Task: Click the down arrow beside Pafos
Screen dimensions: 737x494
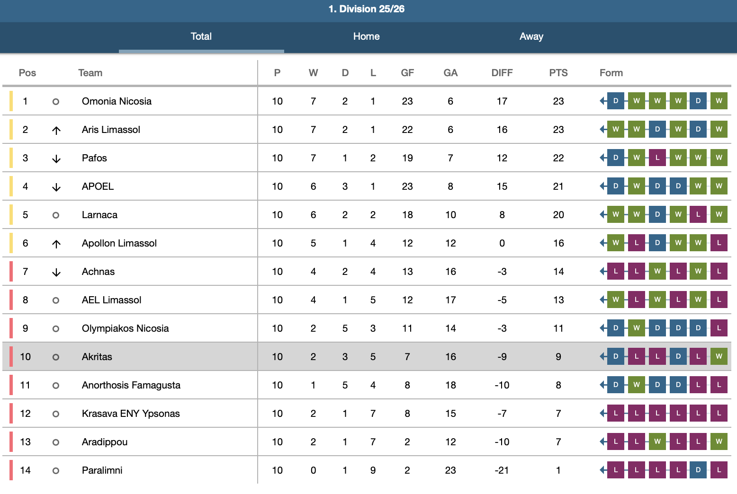Action: click(56, 159)
